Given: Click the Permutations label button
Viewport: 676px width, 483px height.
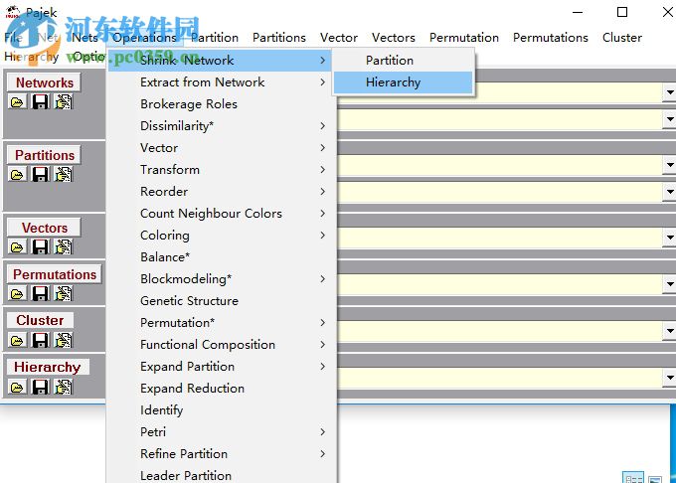Looking at the screenshot, I should pos(55,274).
